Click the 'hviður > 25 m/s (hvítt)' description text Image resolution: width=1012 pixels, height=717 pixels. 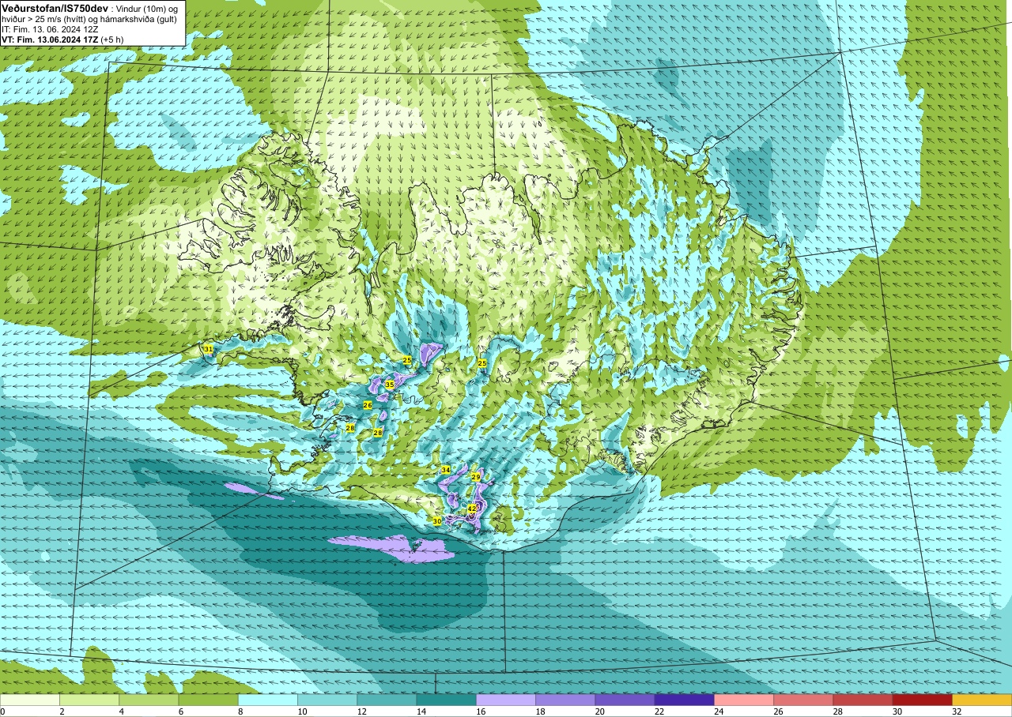[47, 19]
